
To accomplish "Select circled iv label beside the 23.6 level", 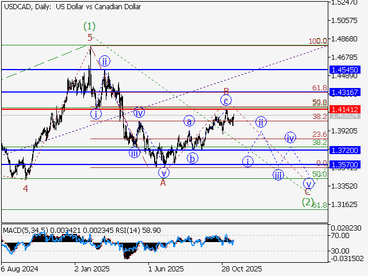I will tap(290, 137).
